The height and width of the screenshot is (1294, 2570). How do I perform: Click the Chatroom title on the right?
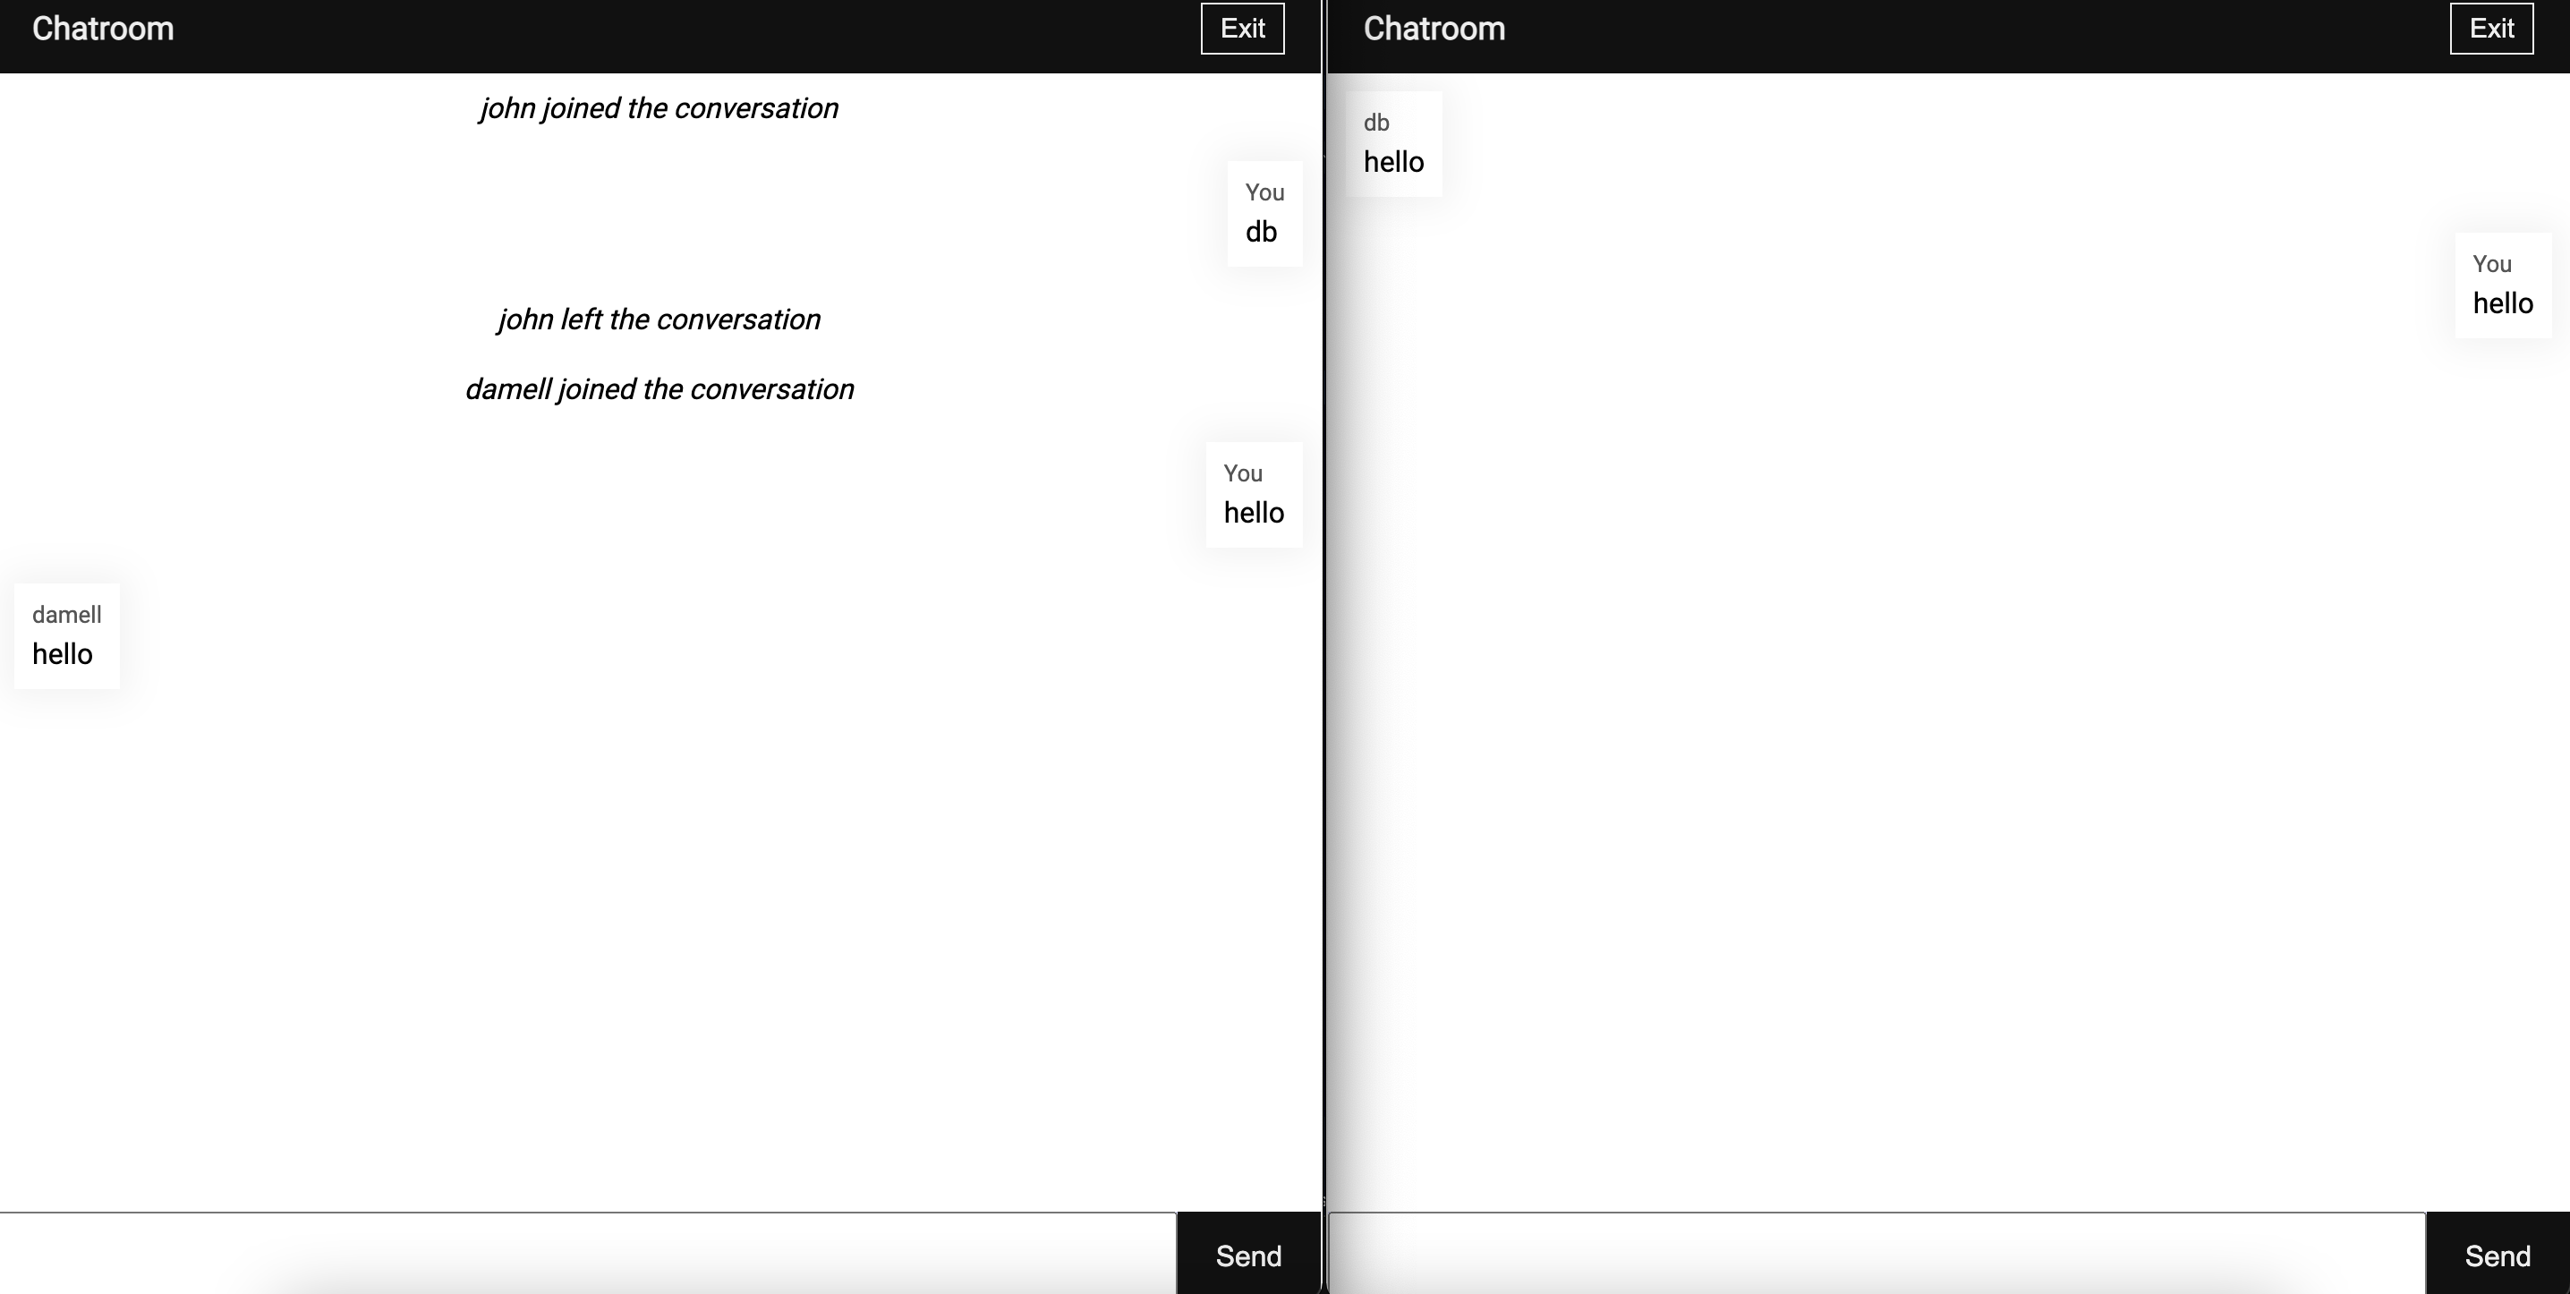(x=1434, y=28)
